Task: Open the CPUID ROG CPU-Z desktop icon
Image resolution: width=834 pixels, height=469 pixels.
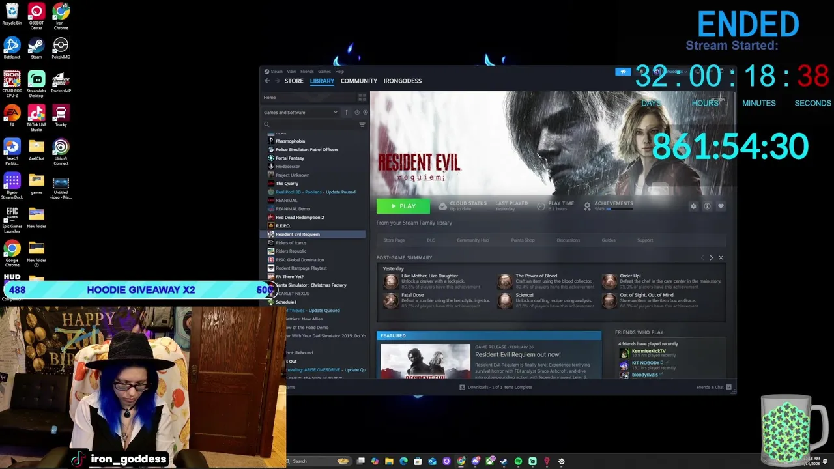Action: pyautogui.click(x=12, y=85)
